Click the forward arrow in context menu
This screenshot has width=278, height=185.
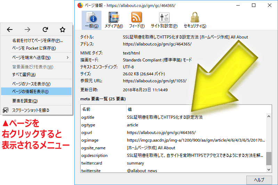[x=27, y=30]
